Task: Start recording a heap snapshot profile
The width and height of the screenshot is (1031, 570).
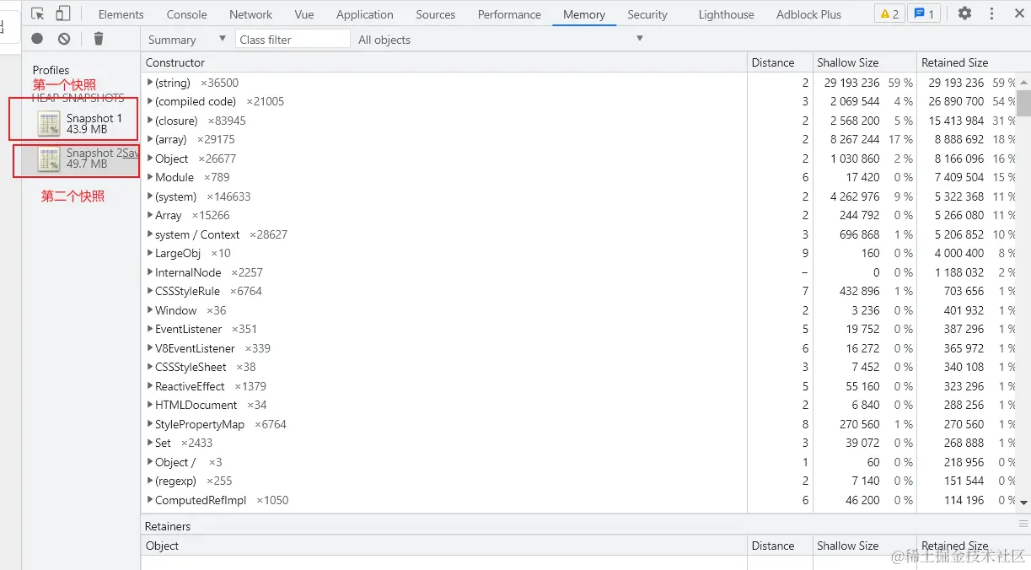Action: tap(37, 39)
